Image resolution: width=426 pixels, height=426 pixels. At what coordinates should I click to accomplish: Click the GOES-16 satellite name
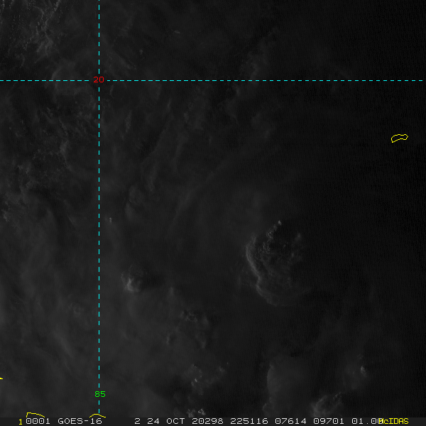coord(80,421)
